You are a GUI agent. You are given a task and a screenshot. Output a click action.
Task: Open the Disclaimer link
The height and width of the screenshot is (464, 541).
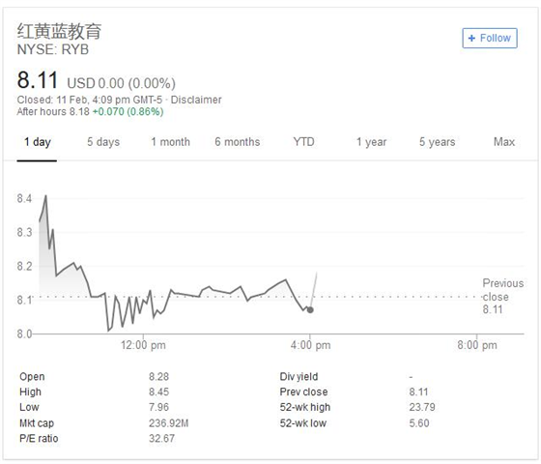click(196, 100)
